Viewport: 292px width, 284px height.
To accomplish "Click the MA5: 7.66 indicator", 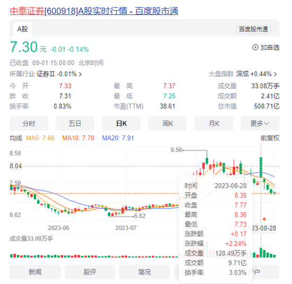I will [40, 138].
